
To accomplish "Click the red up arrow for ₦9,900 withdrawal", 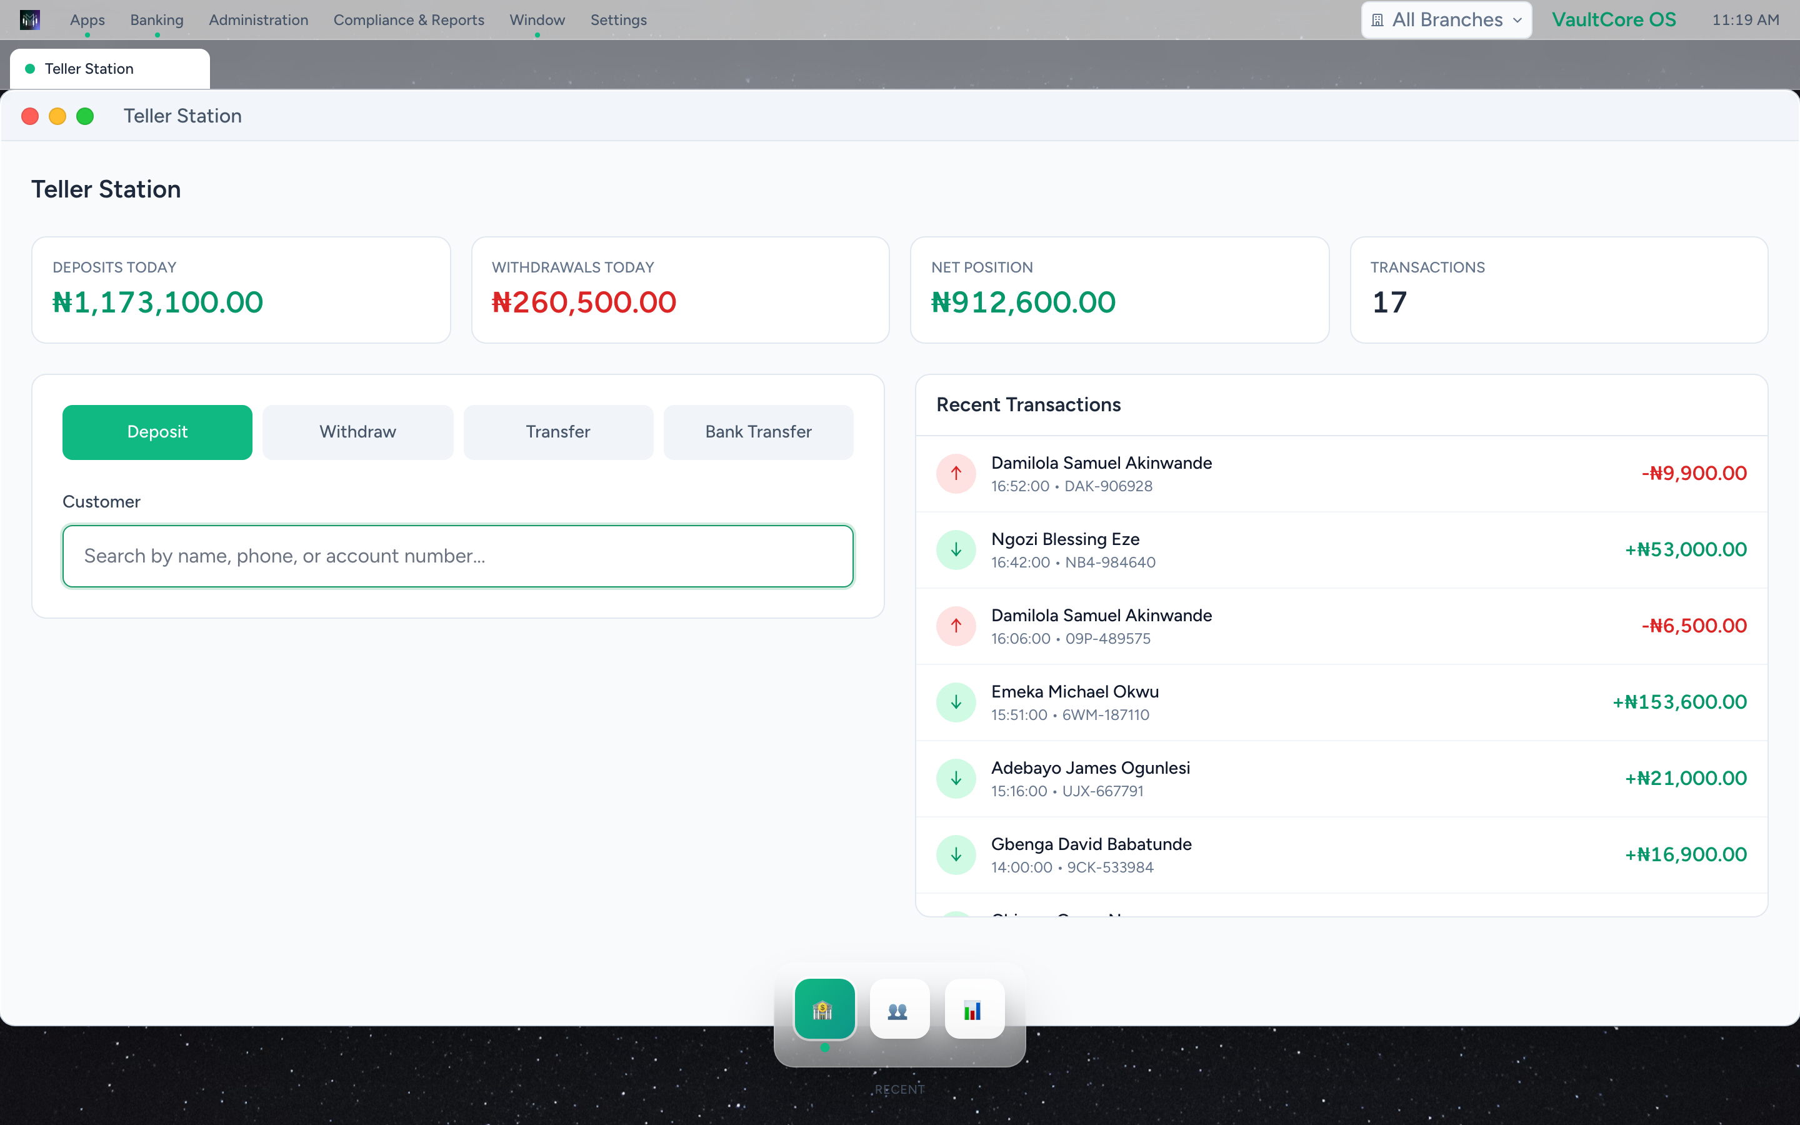I will coord(956,473).
